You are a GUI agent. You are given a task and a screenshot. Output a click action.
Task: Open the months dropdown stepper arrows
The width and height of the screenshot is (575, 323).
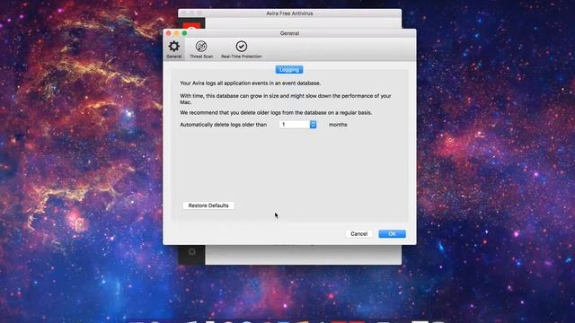click(313, 125)
